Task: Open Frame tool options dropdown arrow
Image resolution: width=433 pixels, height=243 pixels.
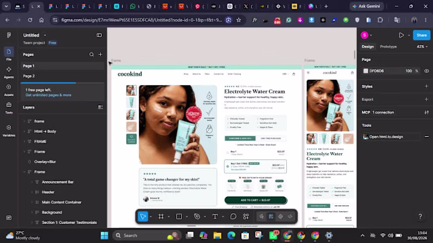Action: point(169,217)
